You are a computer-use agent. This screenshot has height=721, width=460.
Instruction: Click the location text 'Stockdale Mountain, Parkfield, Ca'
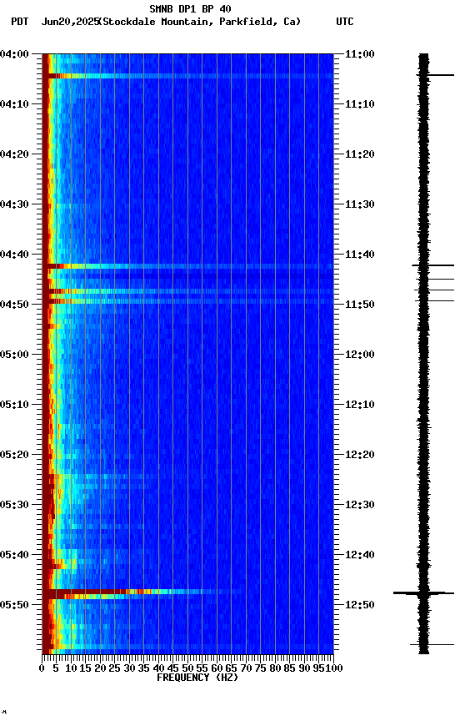click(200, 22)
